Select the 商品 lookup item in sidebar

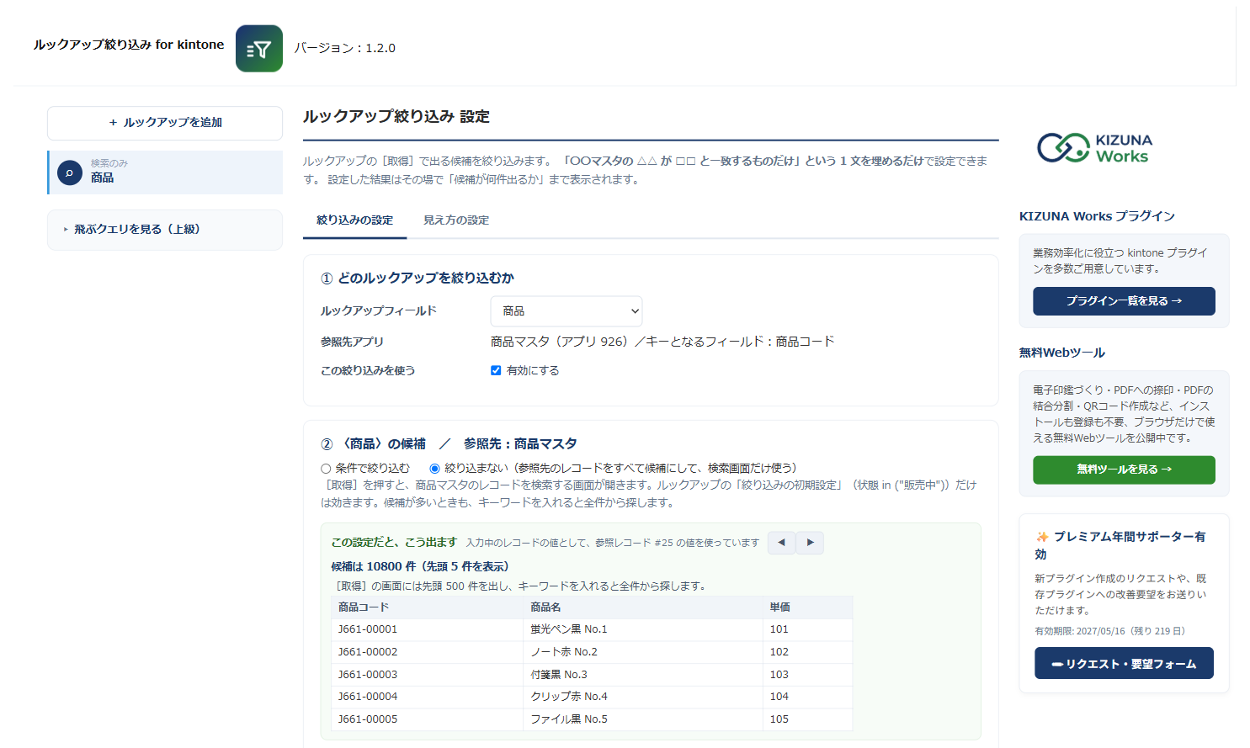click(165, 172)
